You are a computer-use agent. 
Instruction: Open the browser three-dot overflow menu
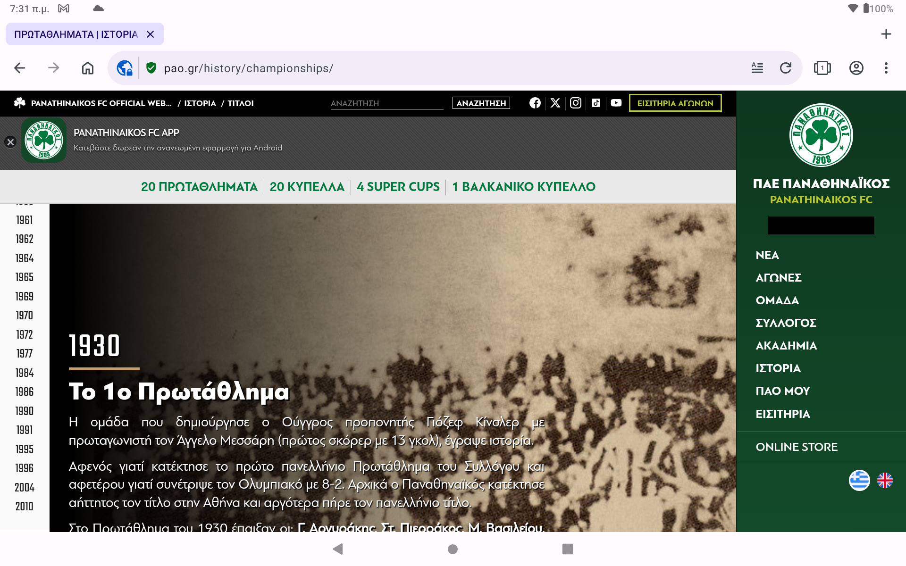(x=886, y=68)
